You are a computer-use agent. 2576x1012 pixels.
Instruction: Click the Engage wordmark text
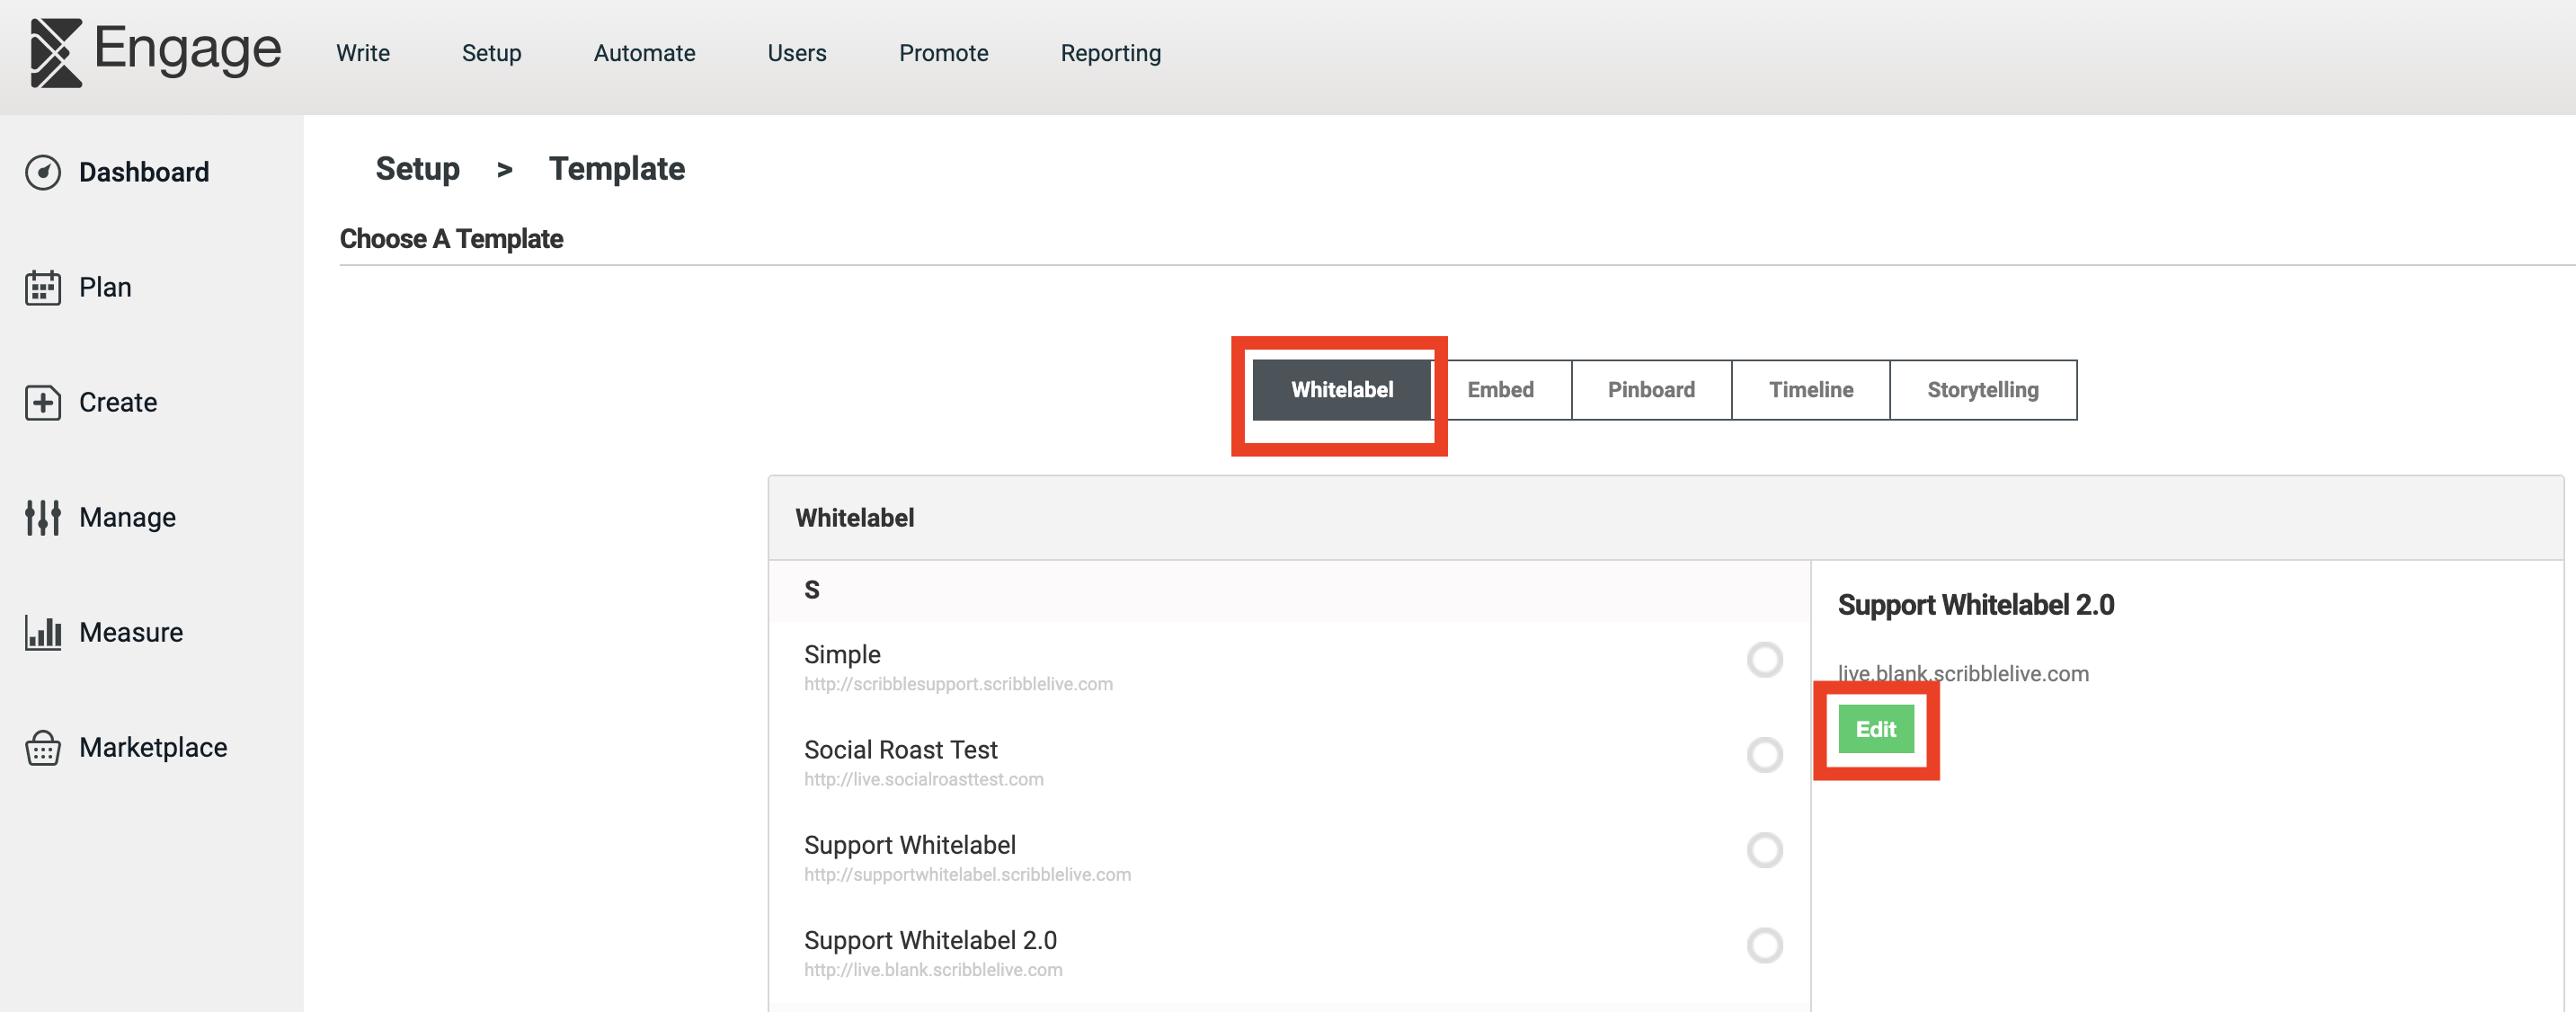tap(187, 50)
